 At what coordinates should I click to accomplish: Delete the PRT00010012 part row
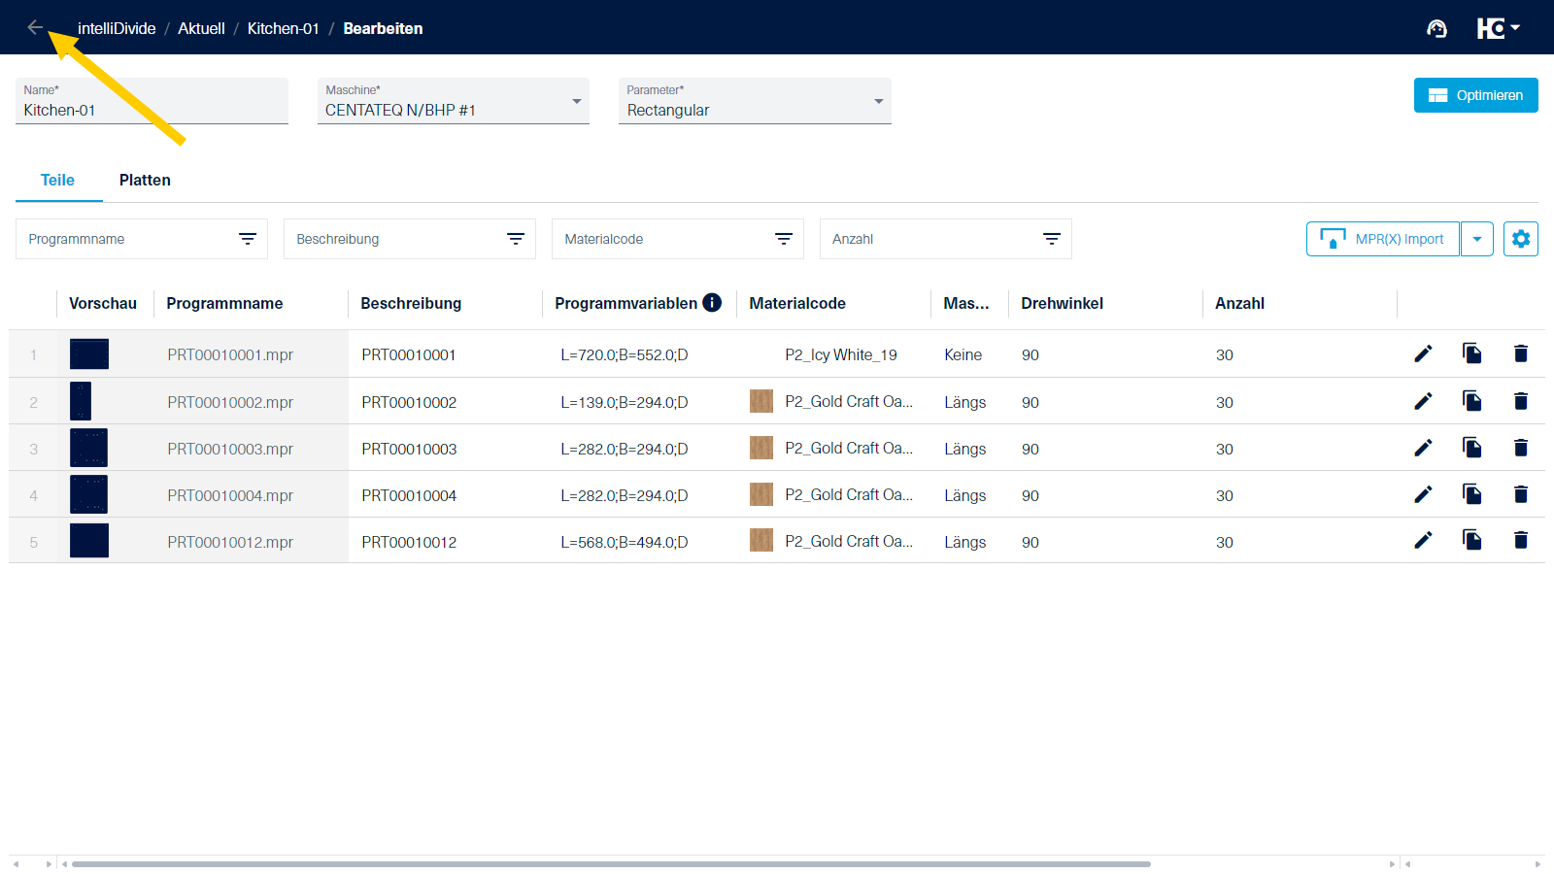pyautogui.click(x=1521, y=541)
